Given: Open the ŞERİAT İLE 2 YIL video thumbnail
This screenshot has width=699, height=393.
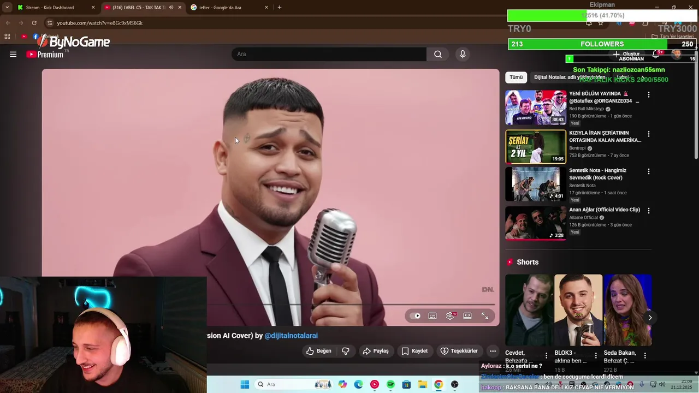Looking at the screenshot, I should [536, 147].
